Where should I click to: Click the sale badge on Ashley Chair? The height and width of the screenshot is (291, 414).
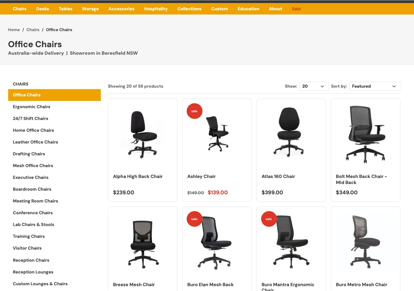click(195, 111)
